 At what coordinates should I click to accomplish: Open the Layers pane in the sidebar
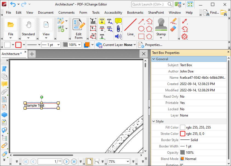4,115
